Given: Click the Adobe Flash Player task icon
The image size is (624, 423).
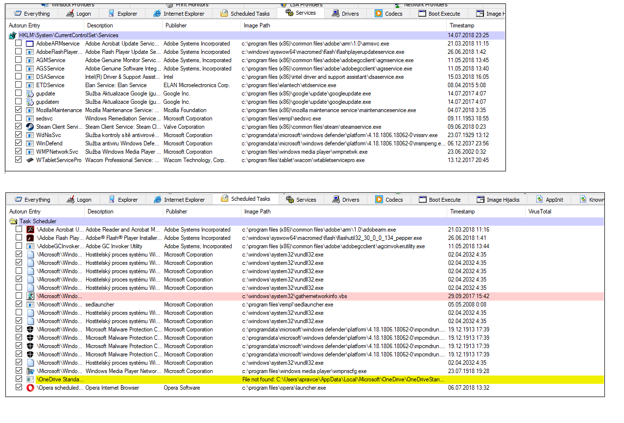Looking at the screenshot, I should (30, 238).
